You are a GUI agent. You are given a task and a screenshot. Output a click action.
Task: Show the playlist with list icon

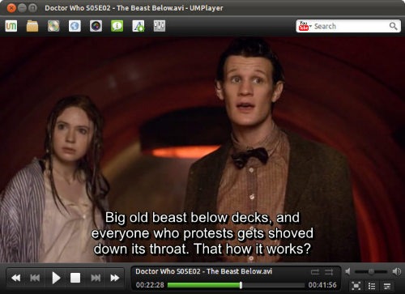click(372, 286)
